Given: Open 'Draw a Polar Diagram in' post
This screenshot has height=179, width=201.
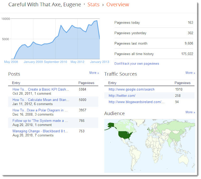Looking at the screenshot, I should tap(40, 110).
